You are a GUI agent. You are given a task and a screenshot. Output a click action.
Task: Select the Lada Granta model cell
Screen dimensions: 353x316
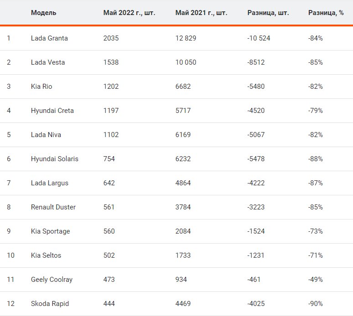(49, 38)
